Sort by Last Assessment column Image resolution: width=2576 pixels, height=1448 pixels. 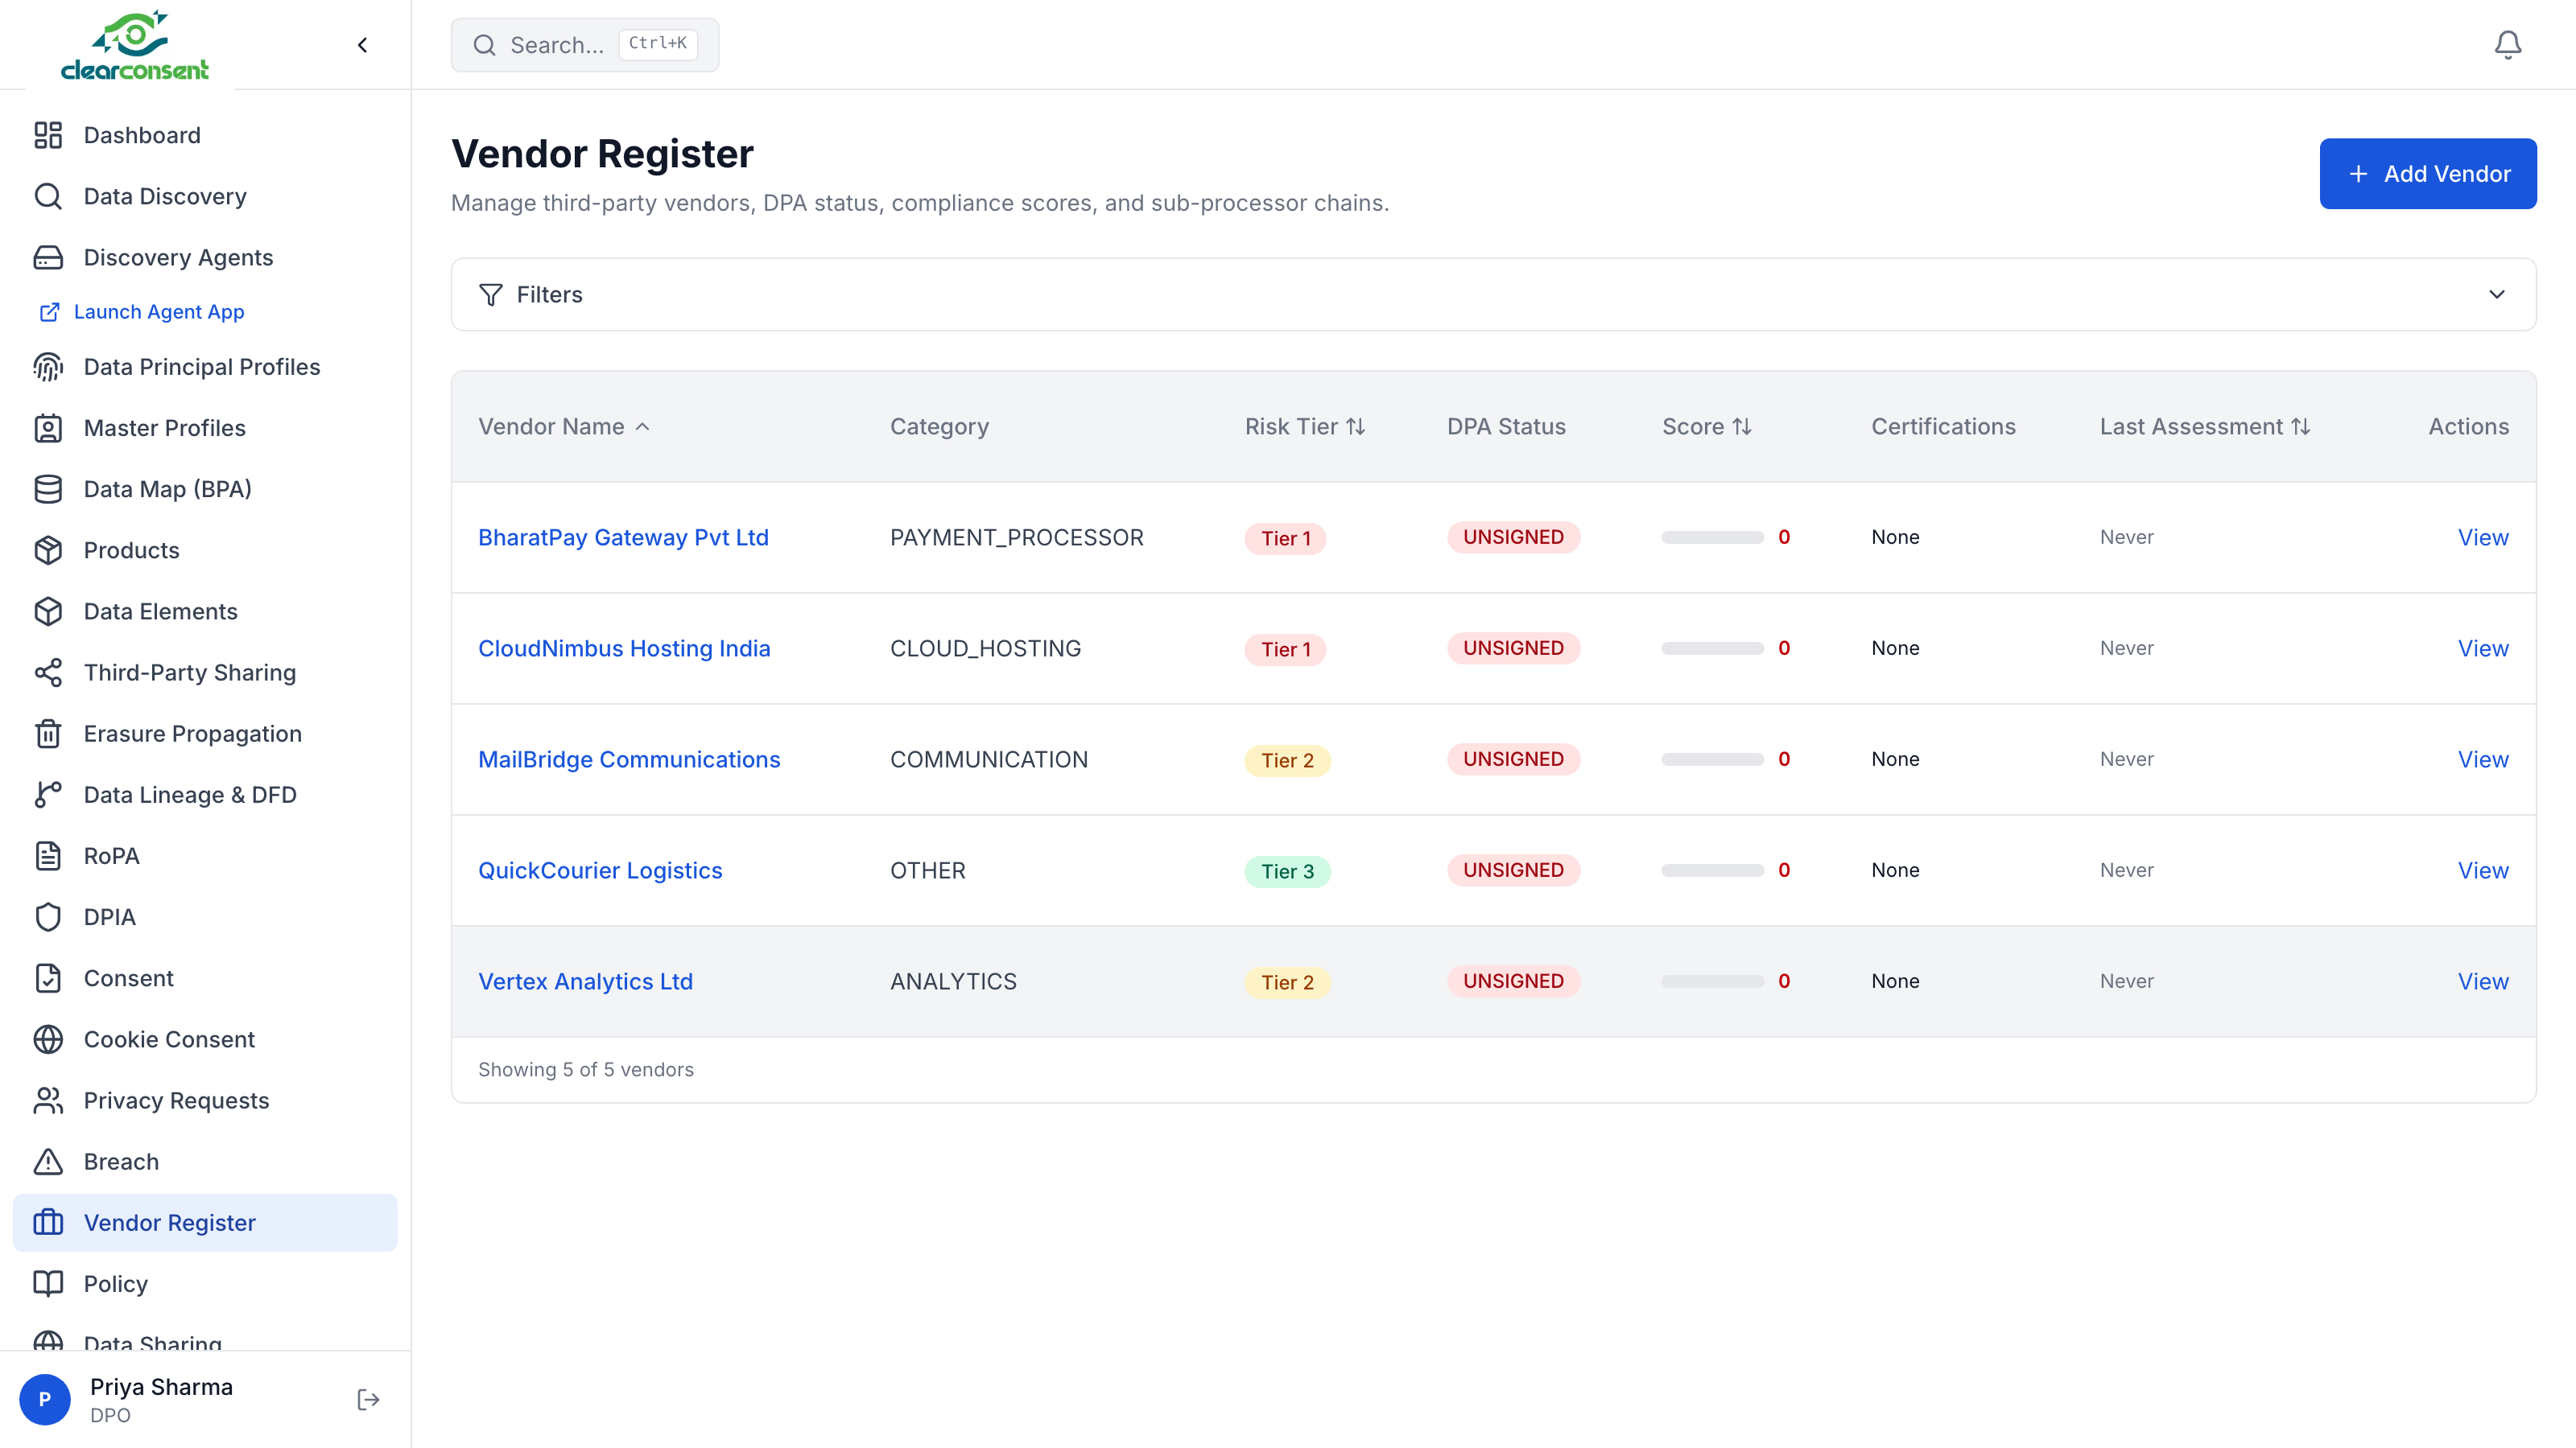pyautogui.click(x=2205, y=426)
